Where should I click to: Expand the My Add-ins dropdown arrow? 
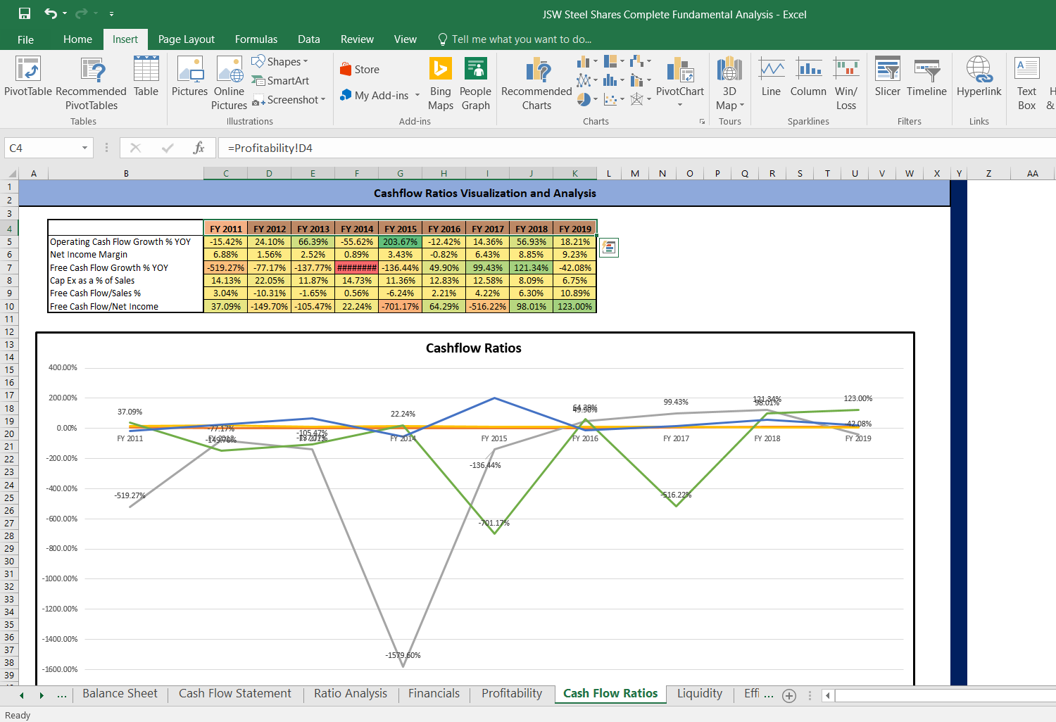[x=417, y=95]
